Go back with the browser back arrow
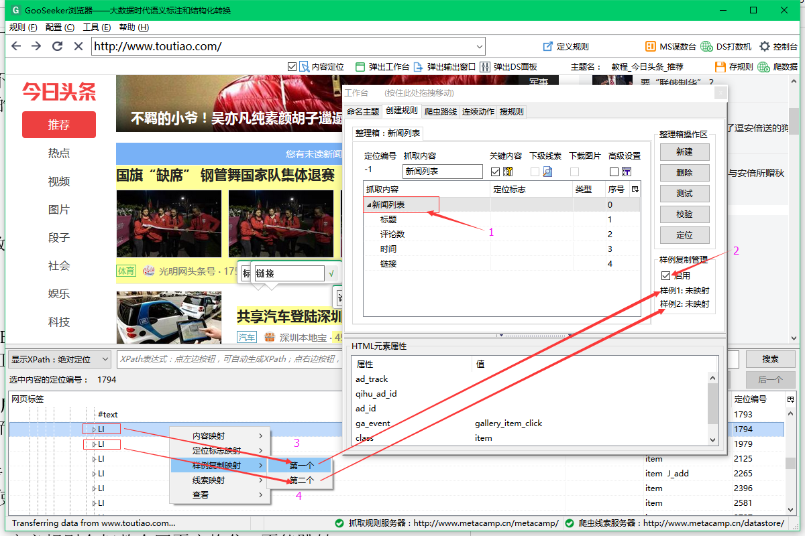 tap(17, 46)
